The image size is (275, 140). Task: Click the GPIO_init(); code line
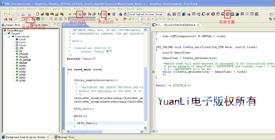coord(84,109)
